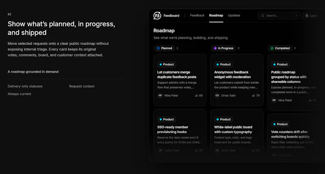Upvote the SSO-ready provisioning hooks card
This screenshot has width=325, height=174.
click(199, 151)
